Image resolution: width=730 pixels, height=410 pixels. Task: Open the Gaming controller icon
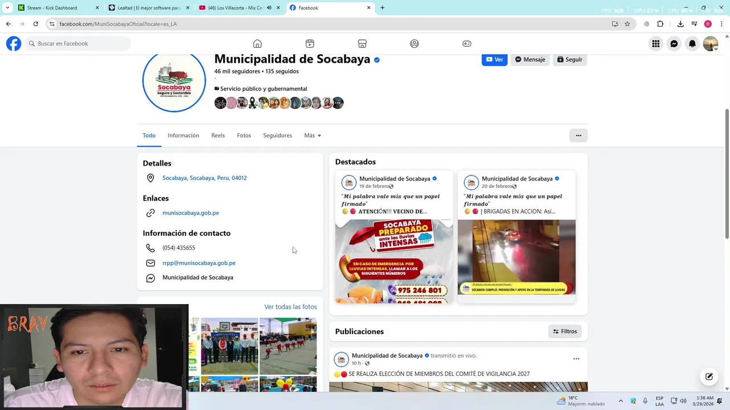[x=467, y=44]
